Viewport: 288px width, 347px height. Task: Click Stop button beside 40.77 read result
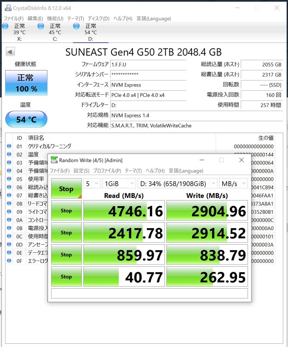pyautogui.click(x=66, y=277)
